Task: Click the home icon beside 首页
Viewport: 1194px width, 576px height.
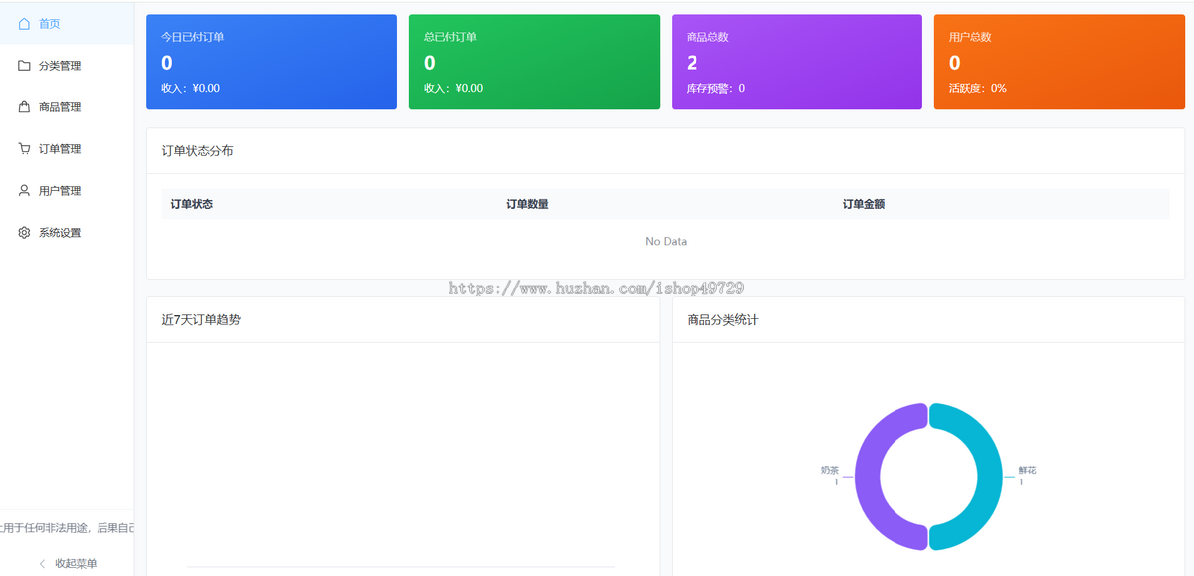Action: tap(24, 24)
